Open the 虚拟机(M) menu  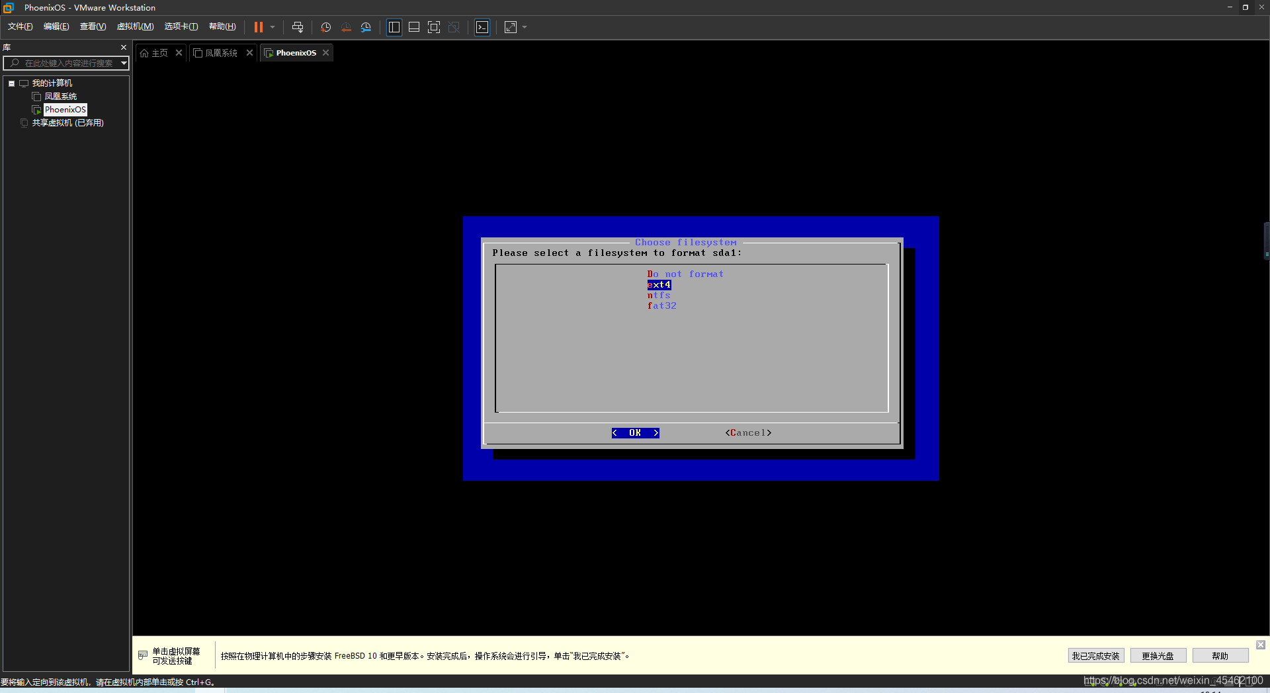tap(135, 26)
